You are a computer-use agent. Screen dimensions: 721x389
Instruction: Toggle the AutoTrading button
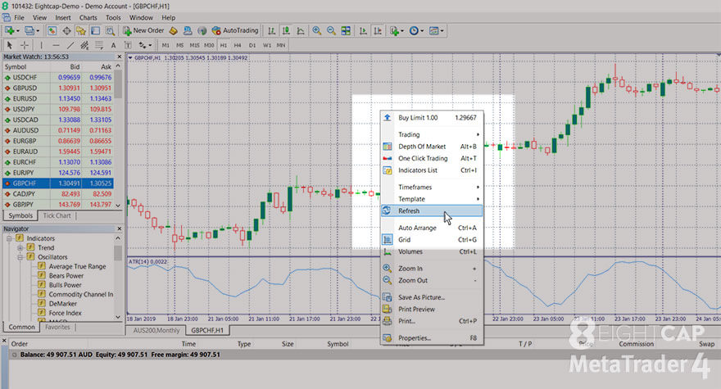(x=235, y=31)
